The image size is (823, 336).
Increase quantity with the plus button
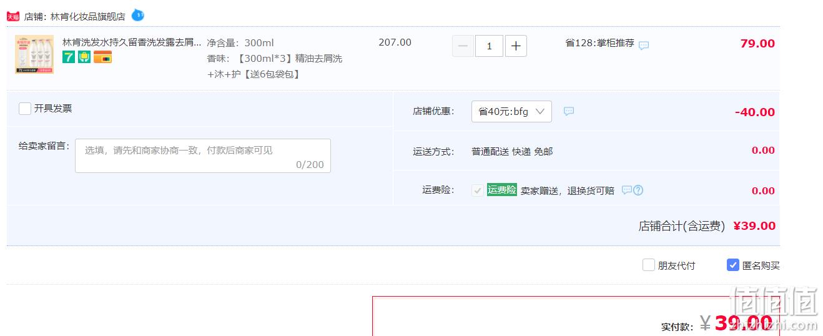516,46
